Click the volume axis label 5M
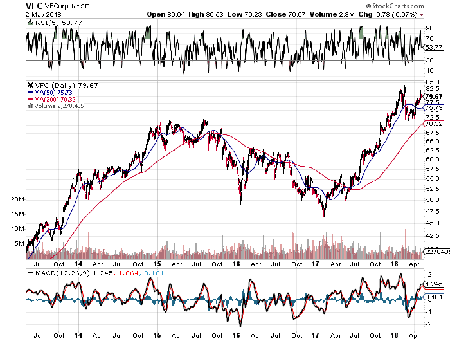The height and width of the screenshot is (341, 450). [19, 244]
